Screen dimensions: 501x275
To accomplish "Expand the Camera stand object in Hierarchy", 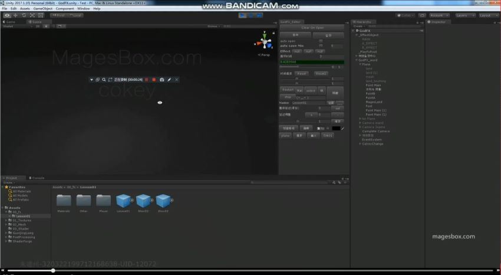I will tap(360, 123).
